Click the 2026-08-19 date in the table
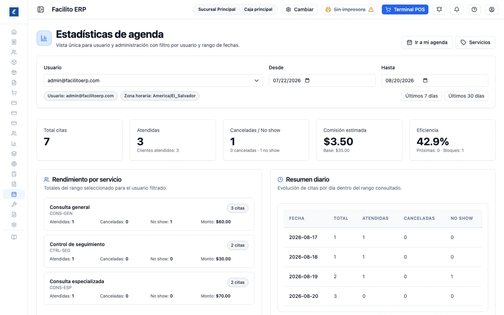The height and width of the screenshot is (315, 504). click(303, 276)
